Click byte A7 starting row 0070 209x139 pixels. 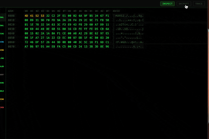point(26,47)
